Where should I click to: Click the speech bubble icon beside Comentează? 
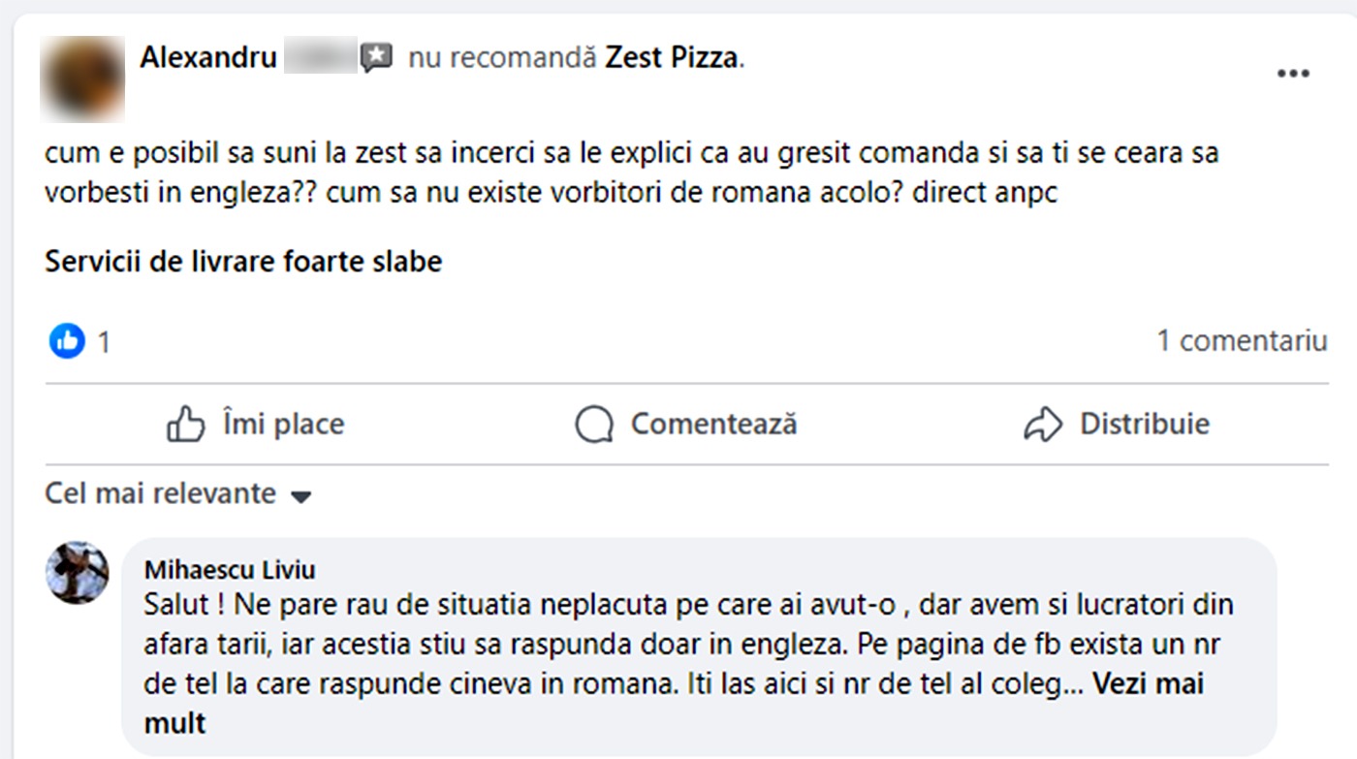[594, 425]
